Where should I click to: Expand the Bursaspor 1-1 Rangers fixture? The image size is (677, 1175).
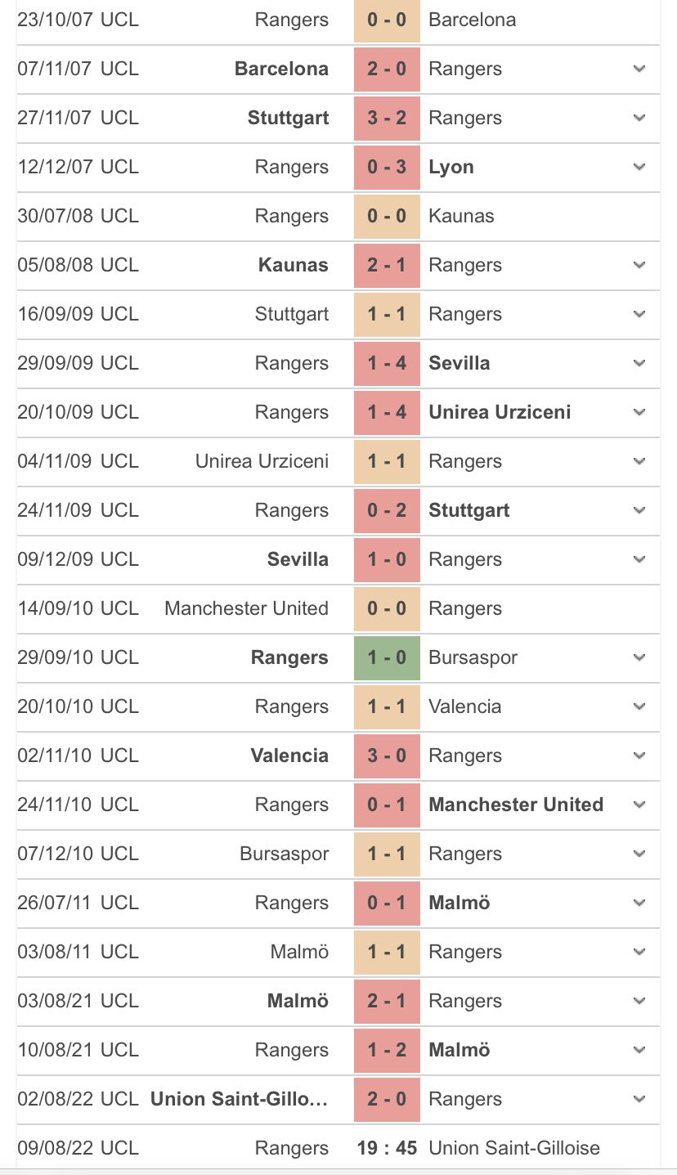(x=639, y=854)
